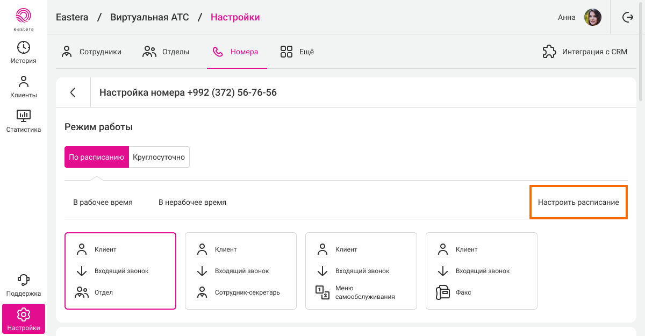Click Anna's profile avatar

coord(592,17)
